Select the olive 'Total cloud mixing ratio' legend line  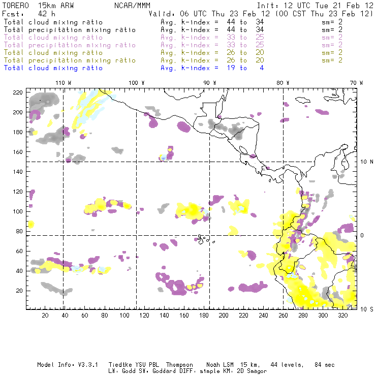pyautogui.click(x=53, y=52)
